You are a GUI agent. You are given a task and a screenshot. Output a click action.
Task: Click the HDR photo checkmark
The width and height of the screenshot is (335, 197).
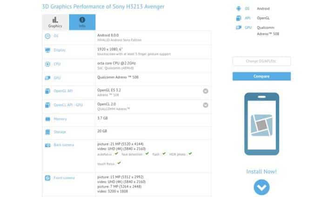(190, 153)
